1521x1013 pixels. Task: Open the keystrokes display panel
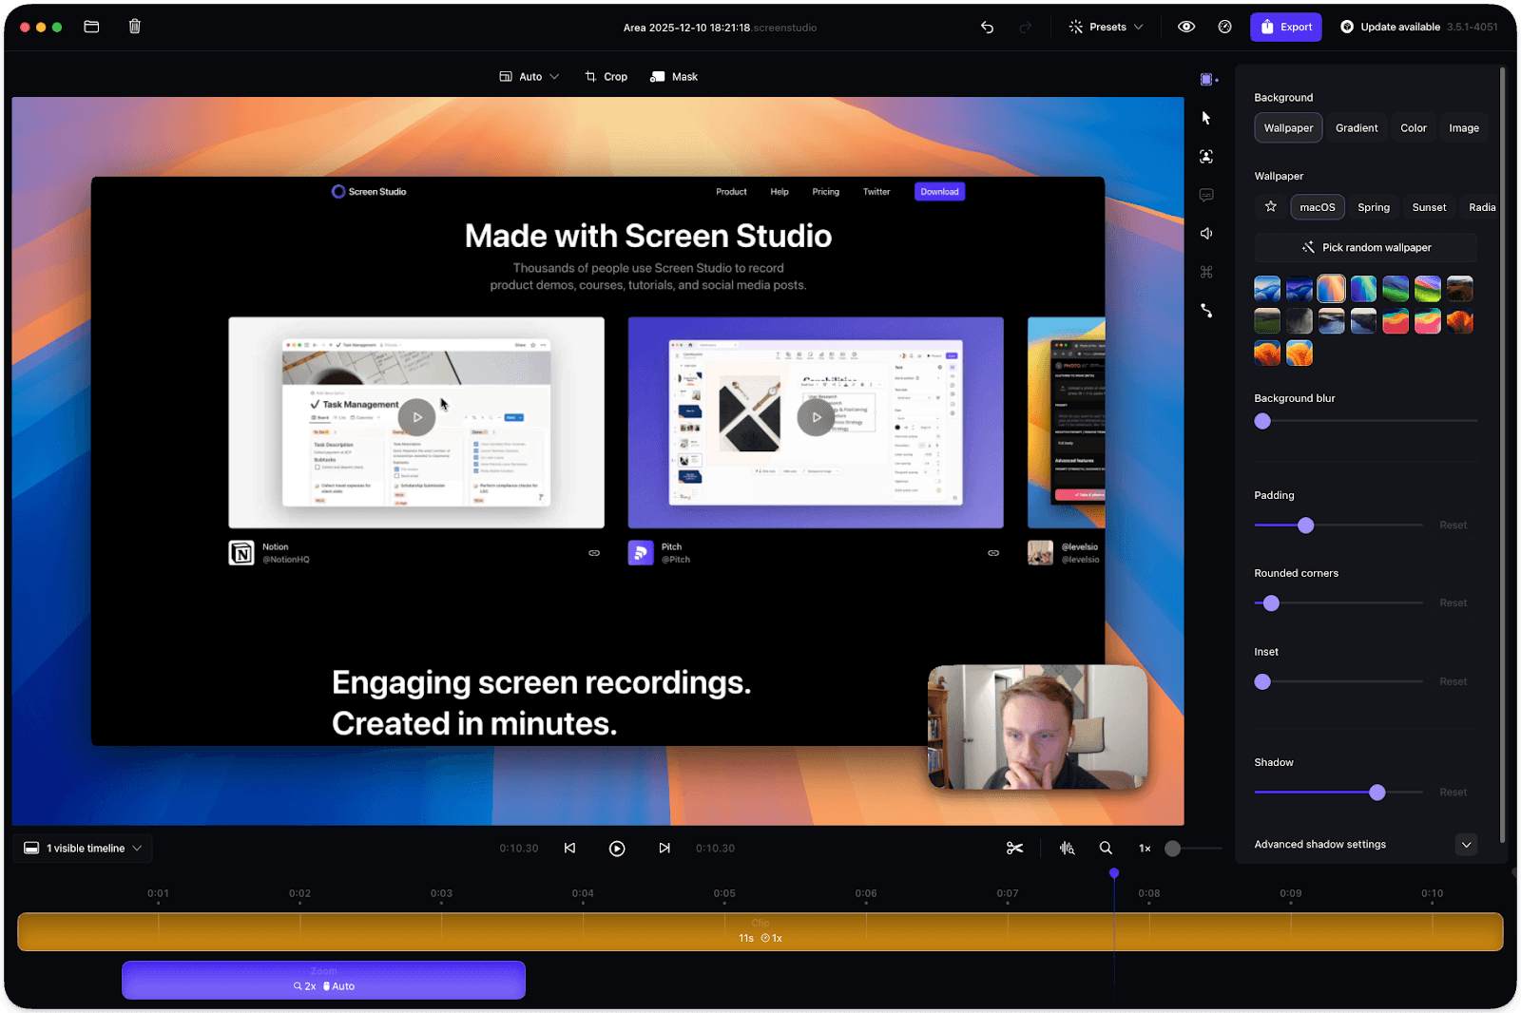[x=1205, y=272]
